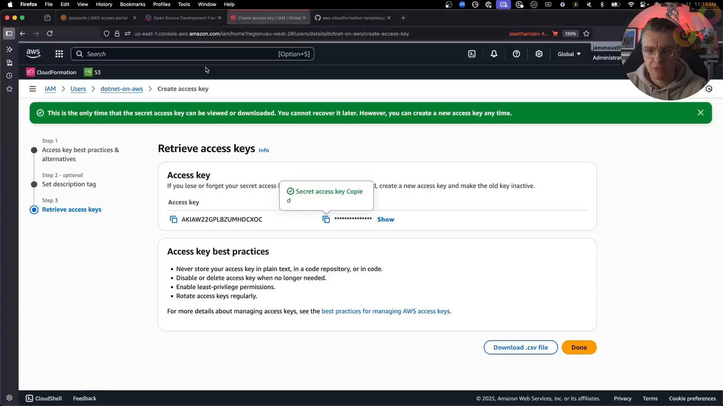Screen dimensions: 723x406
Task: Show the hidden secret access key
Action: [386, 219]
